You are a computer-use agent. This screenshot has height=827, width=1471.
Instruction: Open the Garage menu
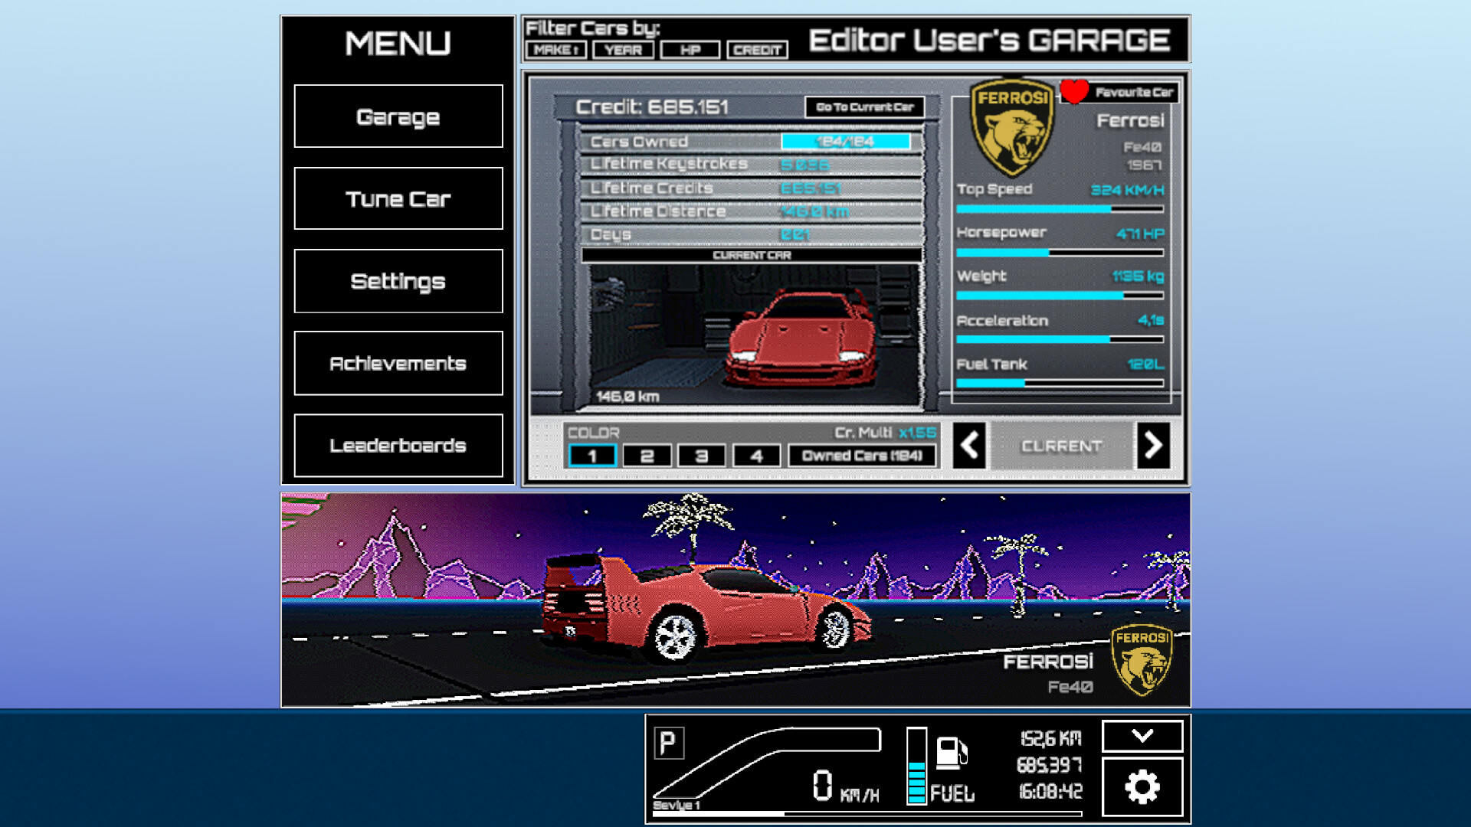click(x=398, y=116)
